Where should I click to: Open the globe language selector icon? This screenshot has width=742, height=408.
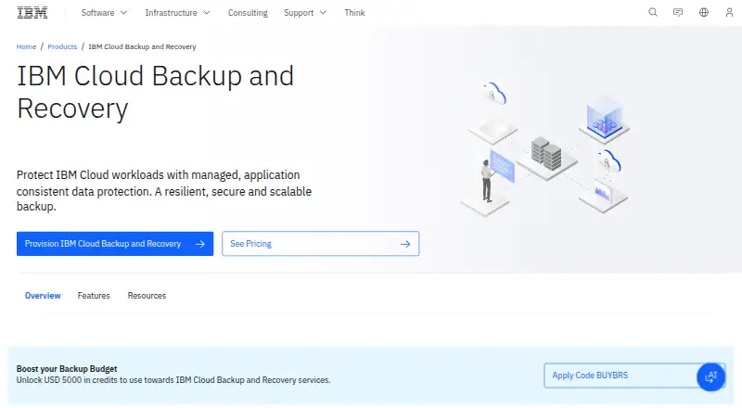point(704,12)
